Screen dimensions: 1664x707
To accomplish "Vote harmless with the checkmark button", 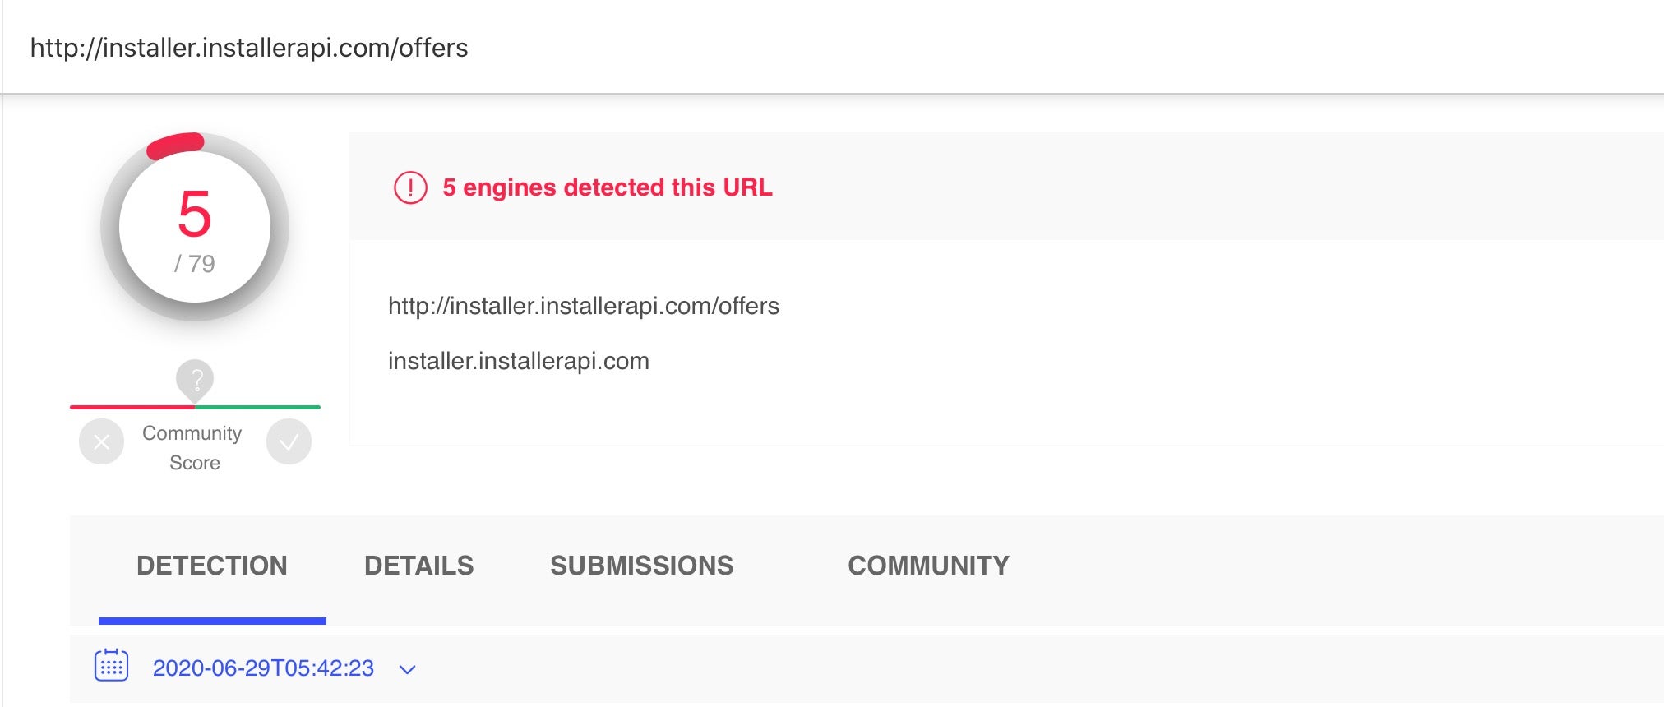I will tap(289, 442).
